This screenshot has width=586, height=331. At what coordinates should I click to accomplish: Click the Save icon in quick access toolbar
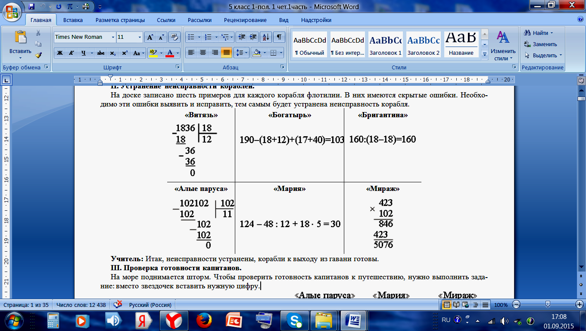[x=31, y=6]
